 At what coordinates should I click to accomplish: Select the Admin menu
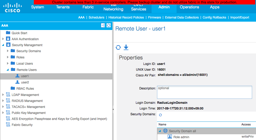[164, 7]
